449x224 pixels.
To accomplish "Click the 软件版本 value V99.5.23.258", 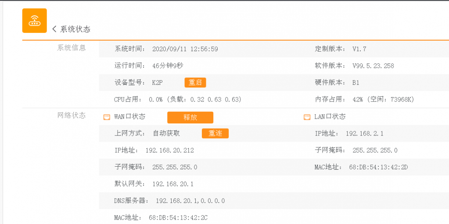I will [x=373, y=66].
